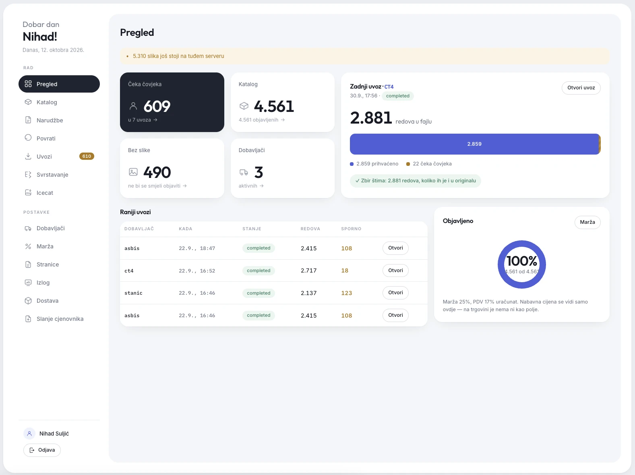635x475 pixels.
Task: Follow the 'u 7 uvoza' link
Action: pyautogui.click(x=143, y=120)
